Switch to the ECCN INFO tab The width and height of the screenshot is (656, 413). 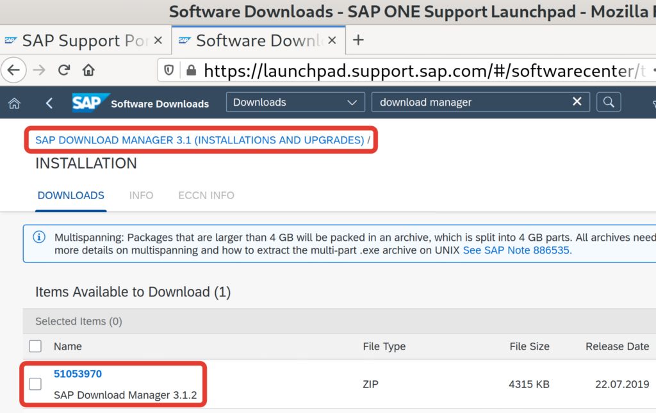206,195
